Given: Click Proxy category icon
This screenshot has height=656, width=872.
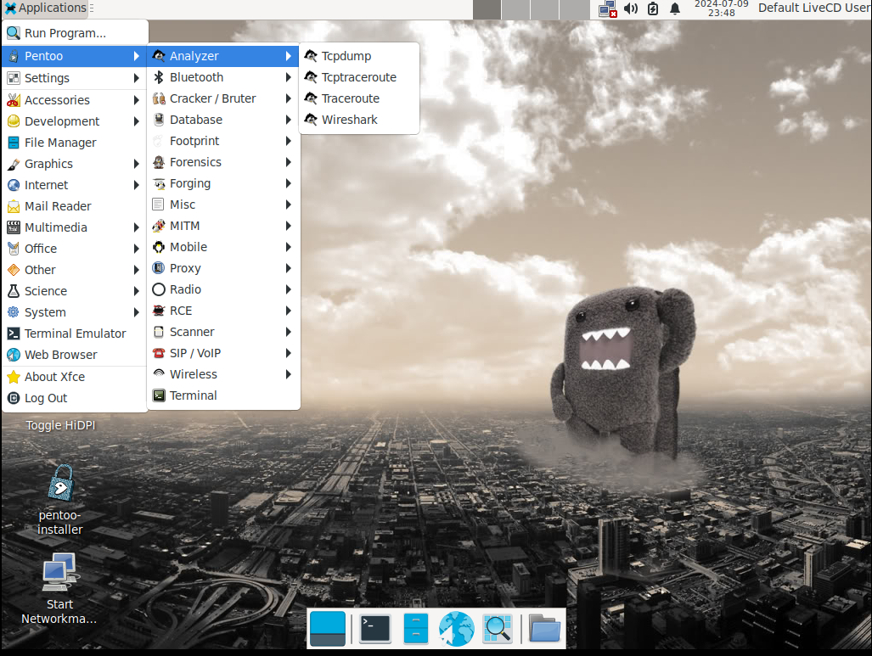Looking at the screenshot, I should tap(159, 268).
